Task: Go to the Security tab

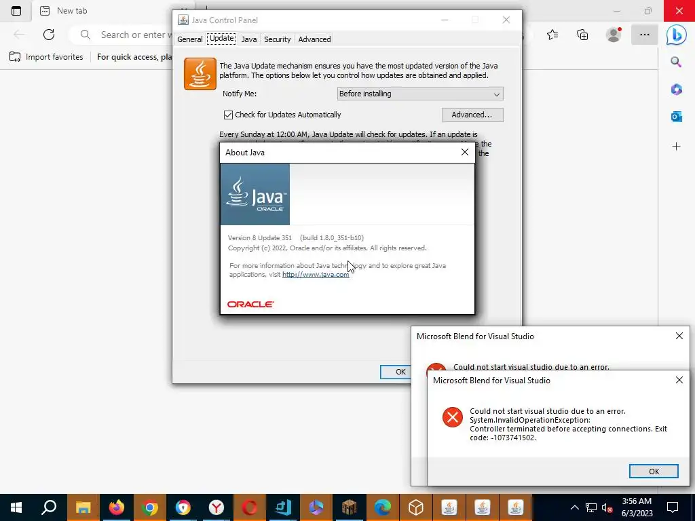Action: point(277,39)
